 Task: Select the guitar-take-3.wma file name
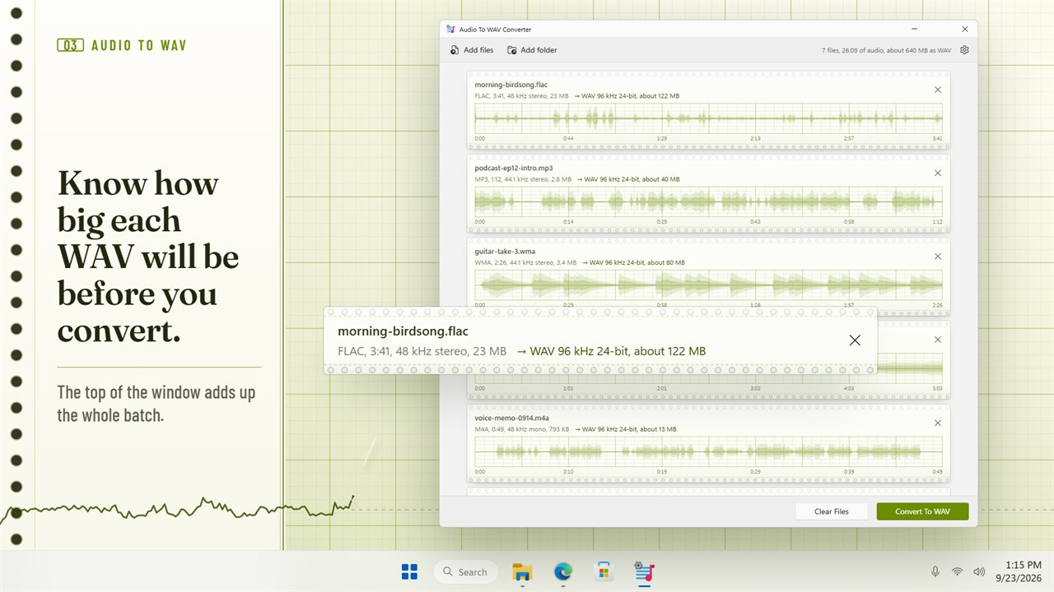coord(505,251)
